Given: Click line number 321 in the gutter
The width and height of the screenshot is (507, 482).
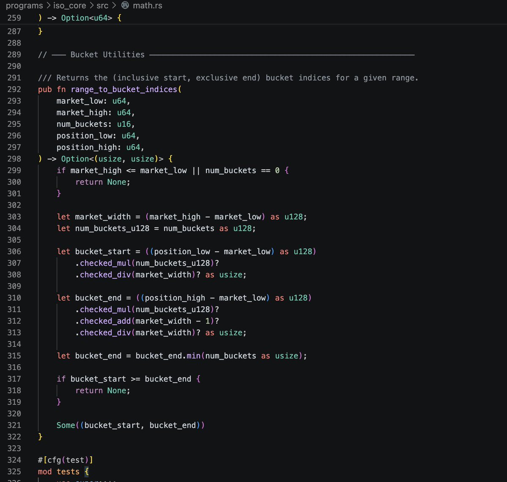Looking at the screenshot, I should 14,425.
